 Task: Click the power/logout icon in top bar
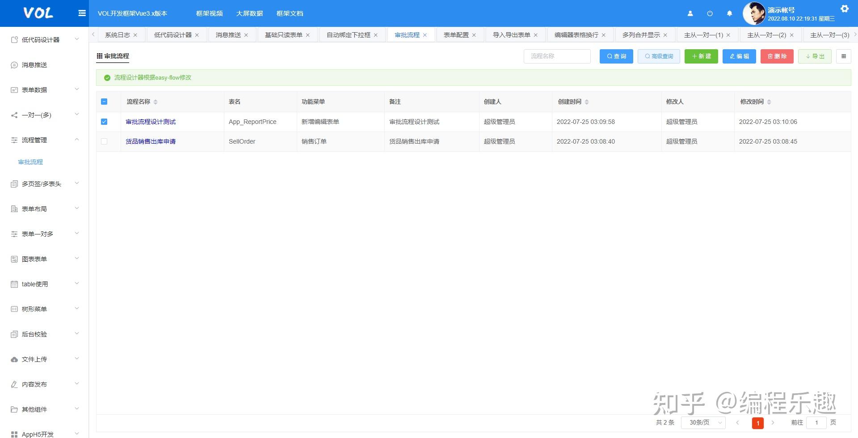(710, 13)
